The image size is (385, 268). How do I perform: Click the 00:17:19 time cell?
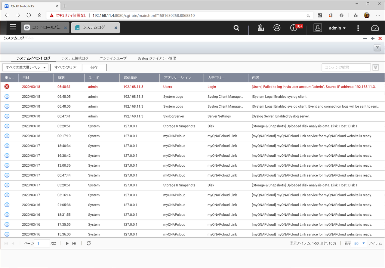64,136
